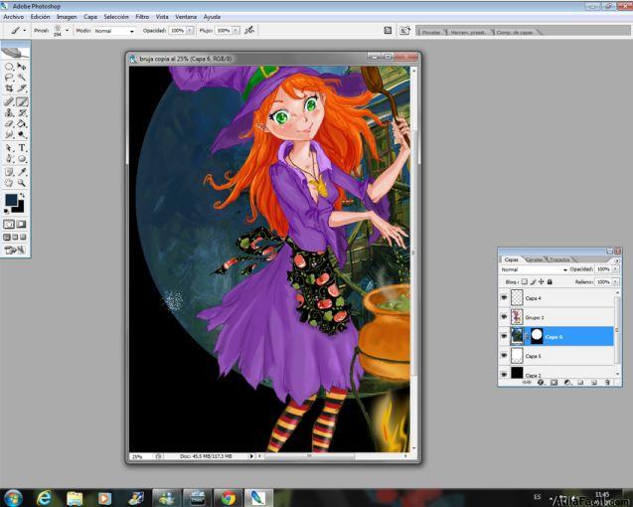
Task: Open the Archivo menu
Action: pos(13,17)
